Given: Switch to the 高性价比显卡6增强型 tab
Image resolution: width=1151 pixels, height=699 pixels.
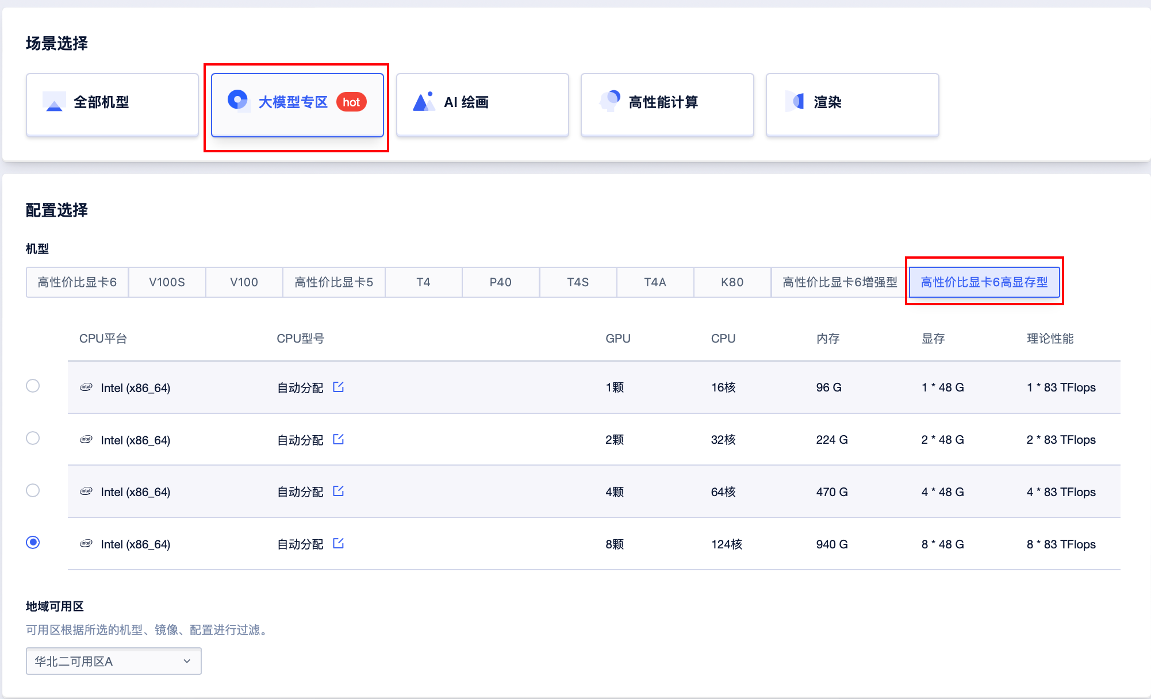Looking at the screenshot, I should pos(839,282).
